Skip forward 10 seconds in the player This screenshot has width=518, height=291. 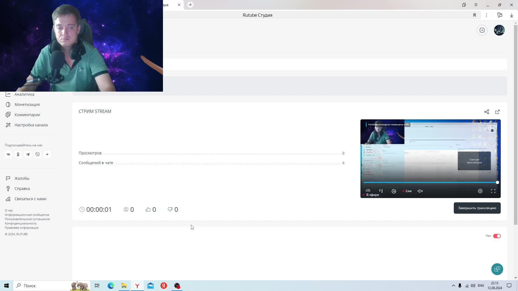(x=394, y=191)
